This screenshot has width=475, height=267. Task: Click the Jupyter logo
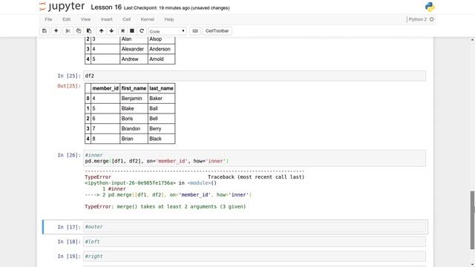[x=62, y=7]
